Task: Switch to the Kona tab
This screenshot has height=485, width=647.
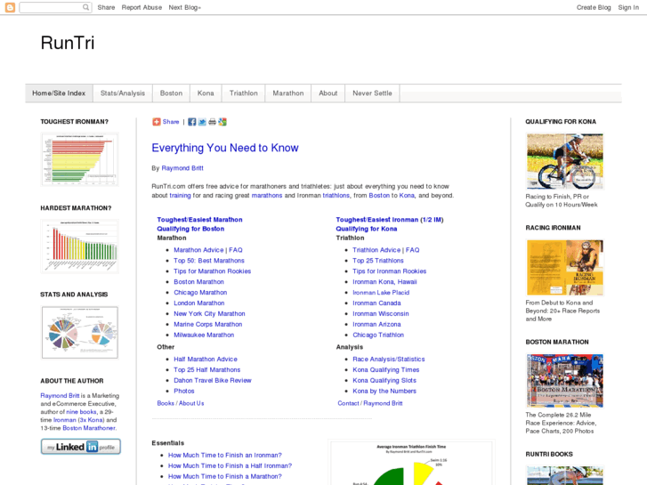Action: pos(206,93)
